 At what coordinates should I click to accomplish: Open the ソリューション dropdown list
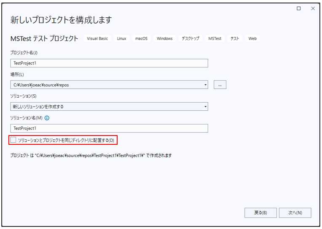205,107
